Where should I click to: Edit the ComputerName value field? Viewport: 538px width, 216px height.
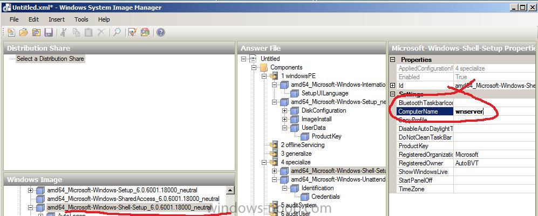pos(494,112)
